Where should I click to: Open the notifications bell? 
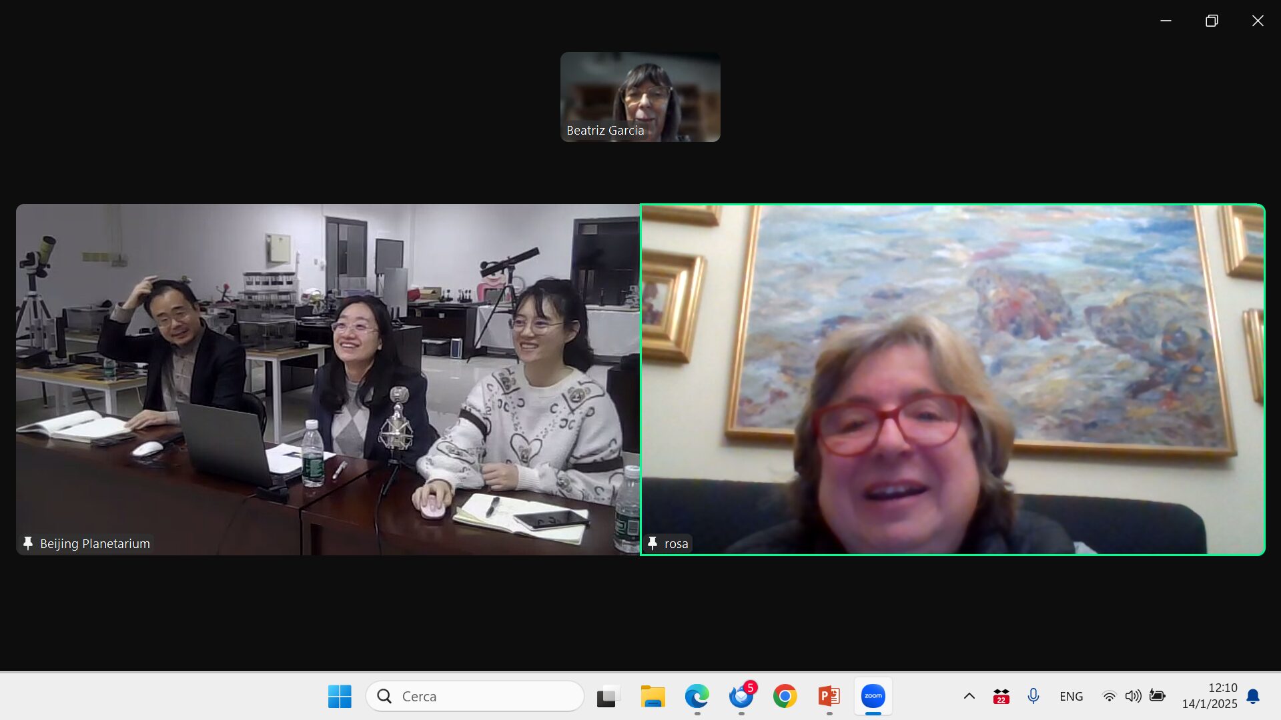coord(1253,697)
